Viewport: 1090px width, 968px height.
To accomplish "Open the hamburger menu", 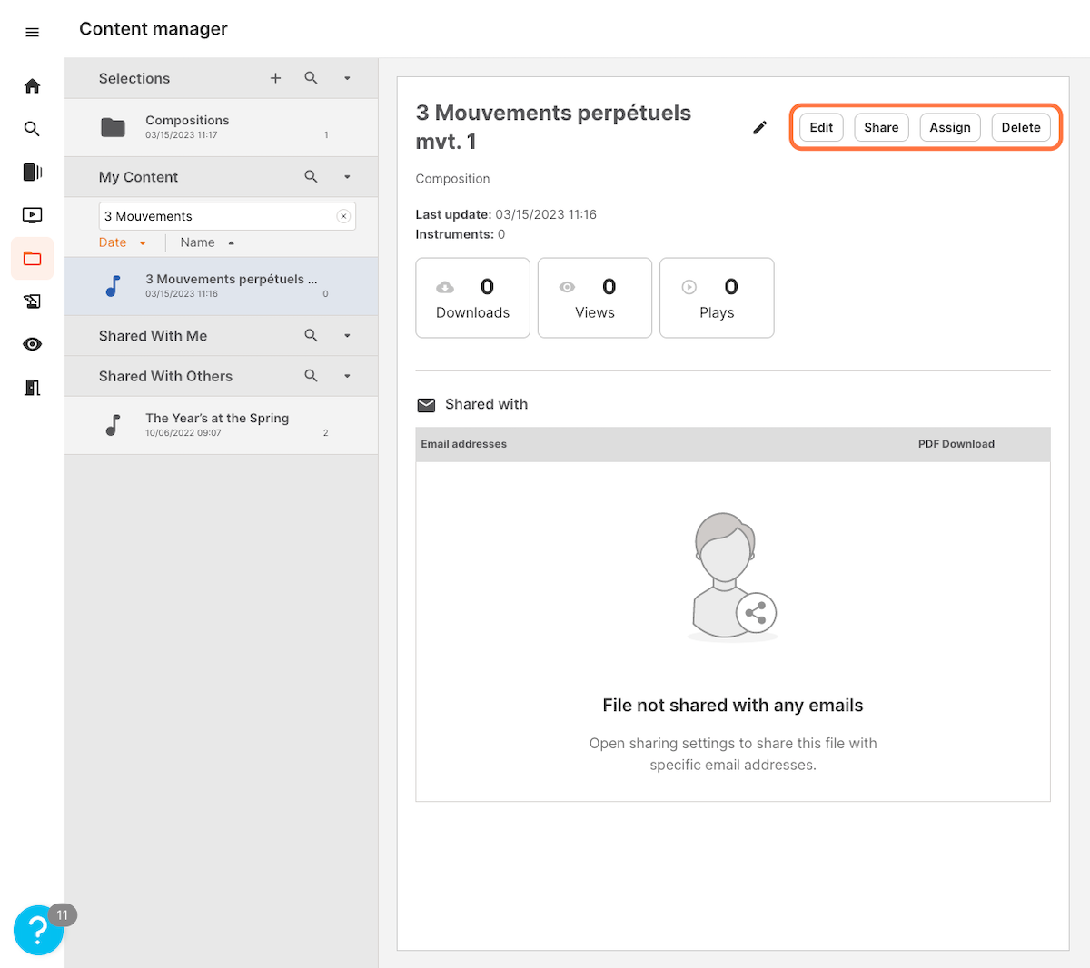I will click(x=32, y=33).
